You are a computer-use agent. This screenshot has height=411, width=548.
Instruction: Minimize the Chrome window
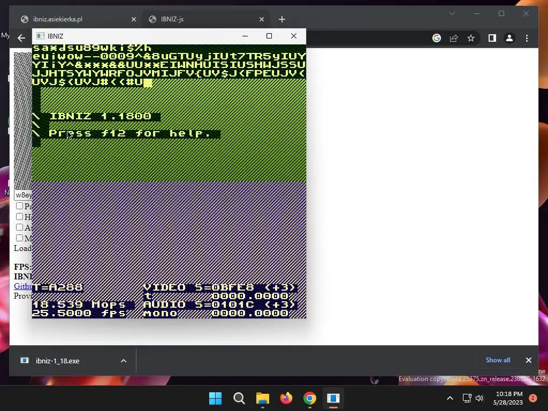(x=477, y=13)
